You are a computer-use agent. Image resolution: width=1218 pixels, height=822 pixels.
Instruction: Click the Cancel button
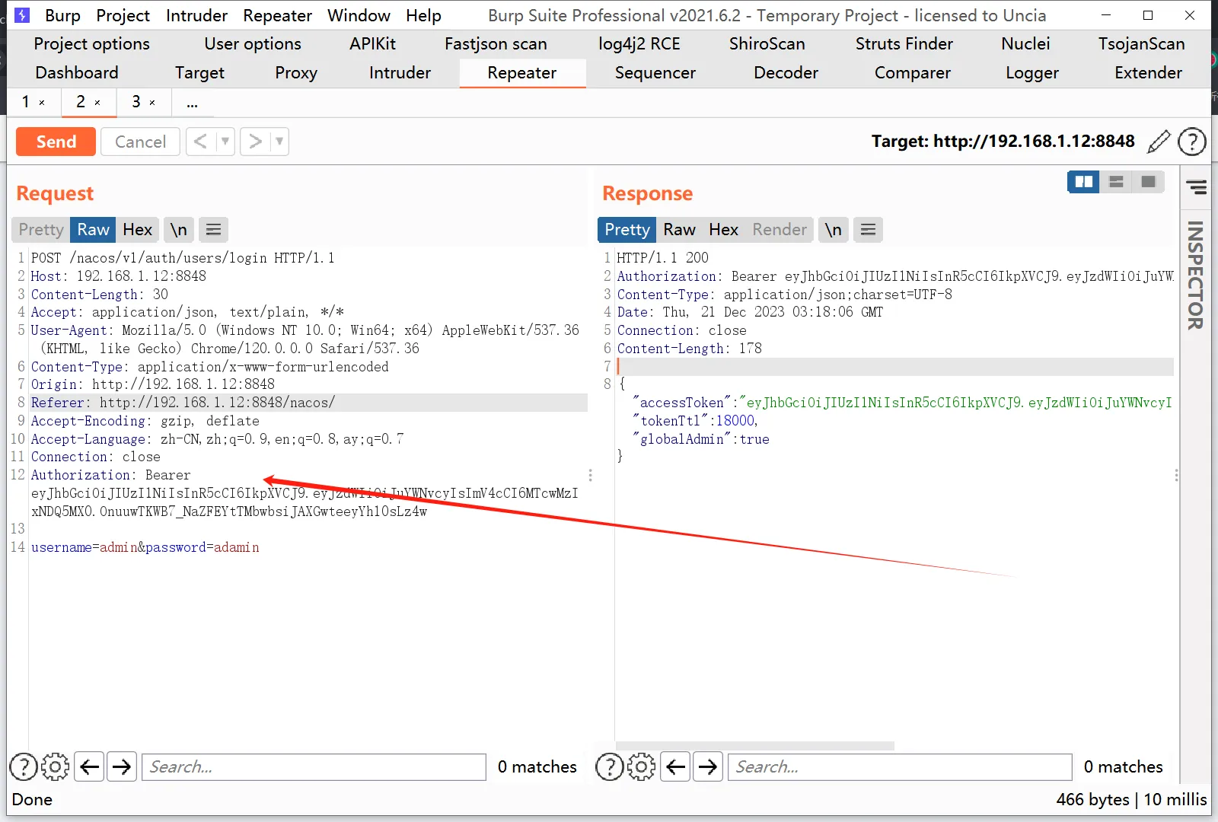[x=140, y=142]
